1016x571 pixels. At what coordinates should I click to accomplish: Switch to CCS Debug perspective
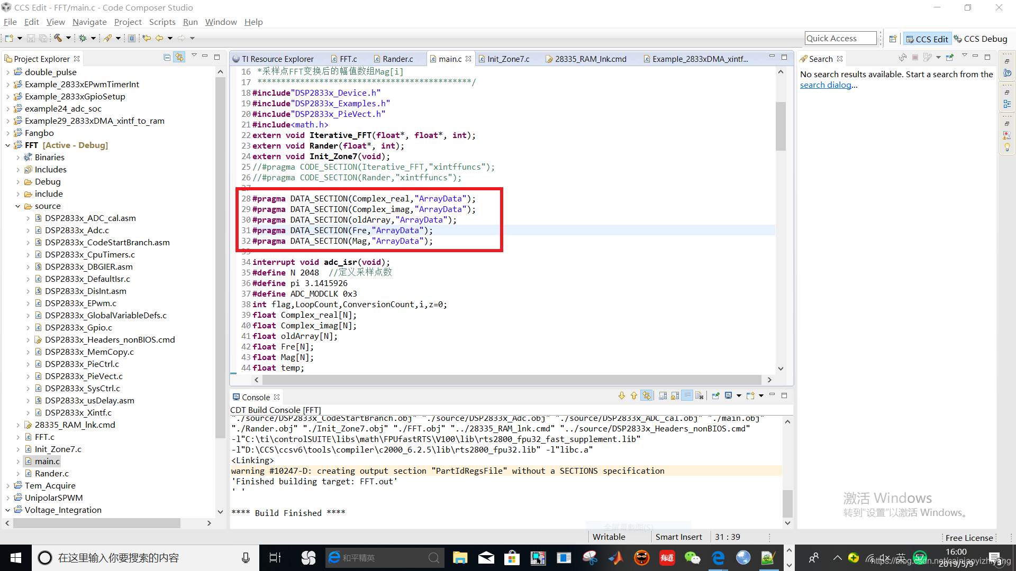980,39
